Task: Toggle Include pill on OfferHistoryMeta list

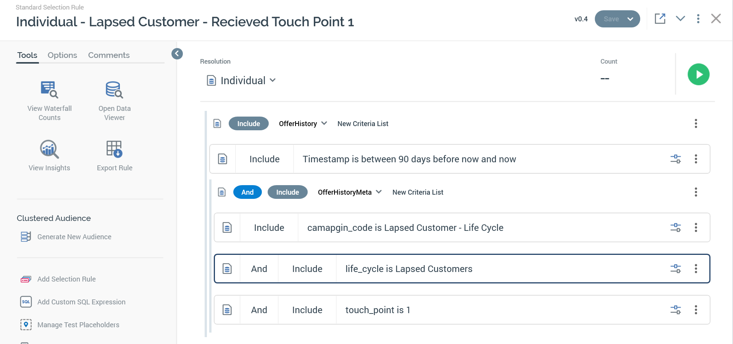Action: click(x=287, y=192)
